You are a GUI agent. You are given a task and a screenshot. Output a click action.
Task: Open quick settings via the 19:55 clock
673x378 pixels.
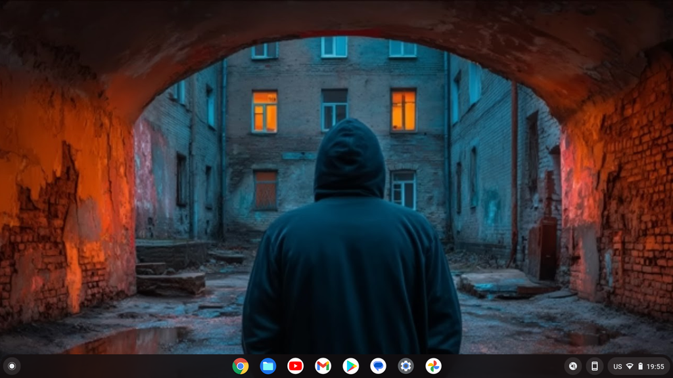click(655, 366)
